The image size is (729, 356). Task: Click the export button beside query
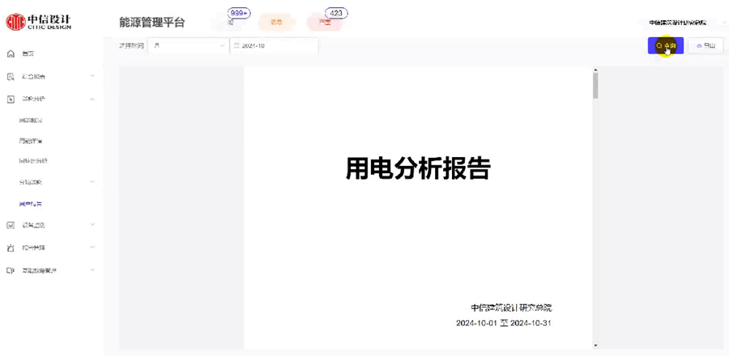(x=706, y=45)
